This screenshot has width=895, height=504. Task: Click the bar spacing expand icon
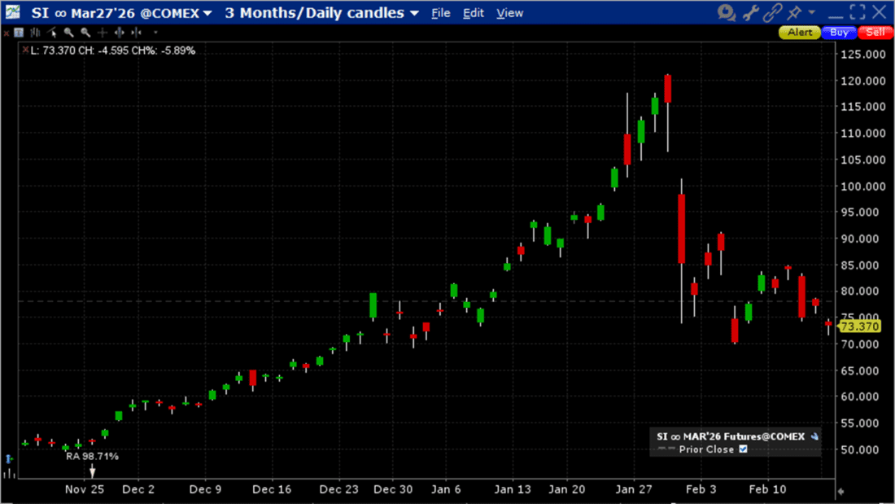(x=119, y=32)
